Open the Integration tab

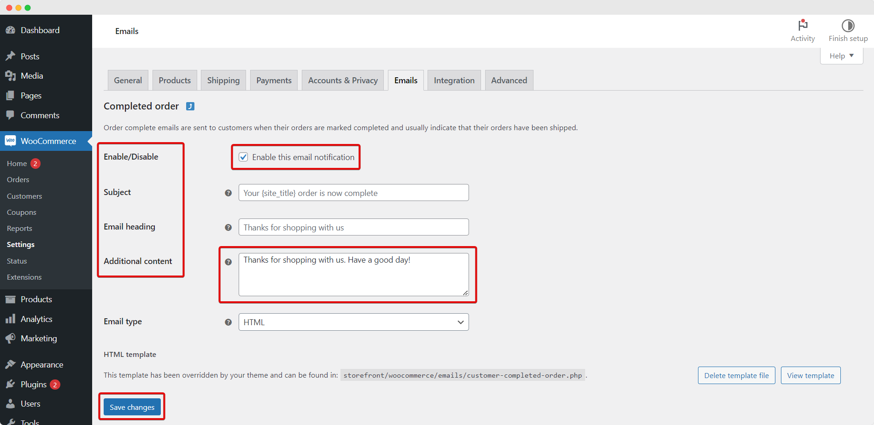(454, 80)
